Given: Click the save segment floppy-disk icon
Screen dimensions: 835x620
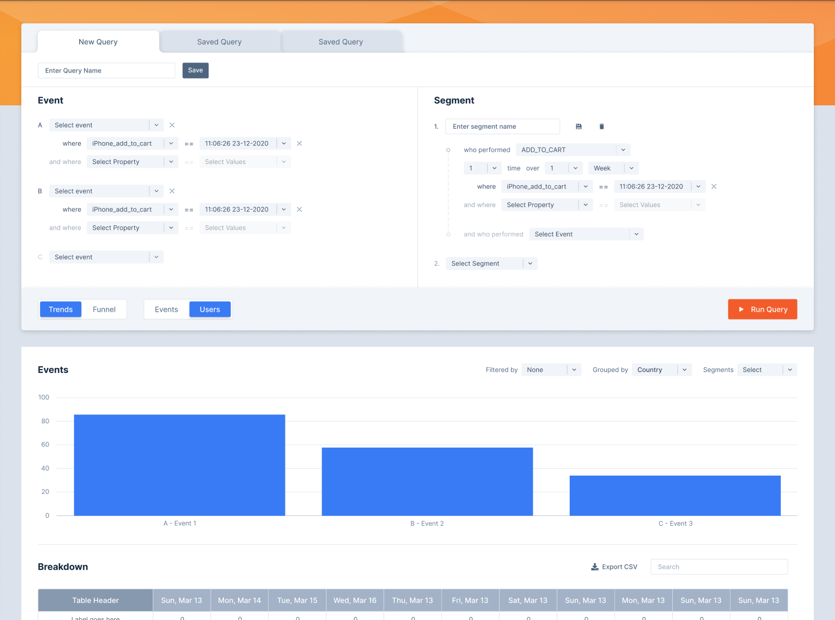Looking at the screenshot, I should [x=579, y=127].
